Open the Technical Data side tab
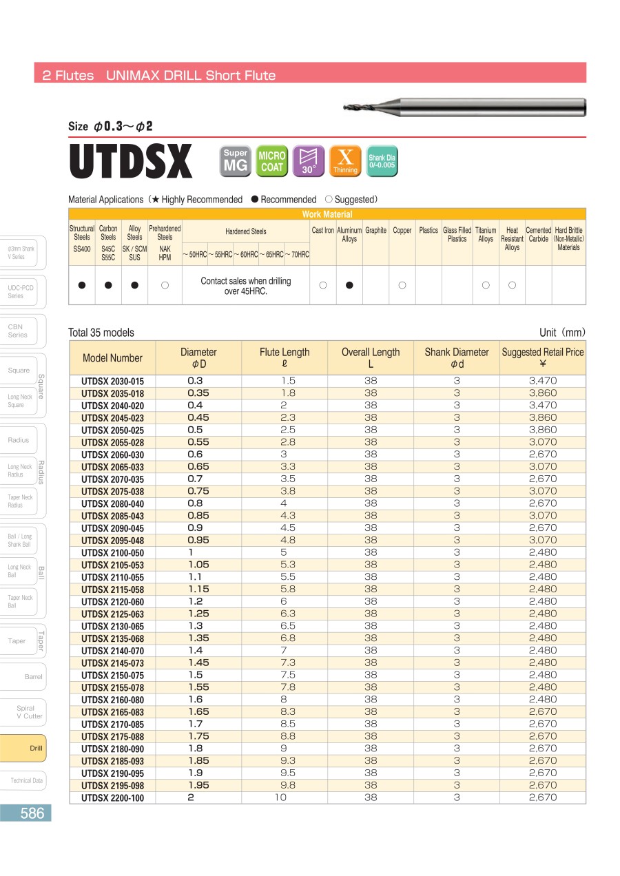The image size is (620, 876). [x=24, y=781]
